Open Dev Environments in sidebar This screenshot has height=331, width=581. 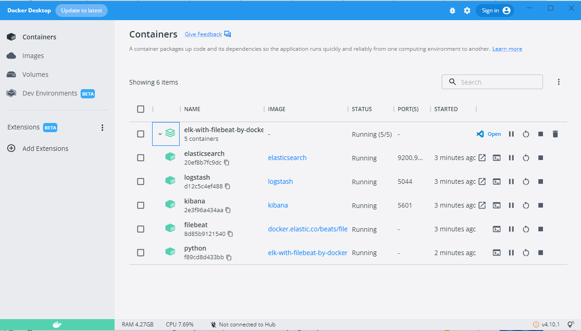(x=49, y=93)
